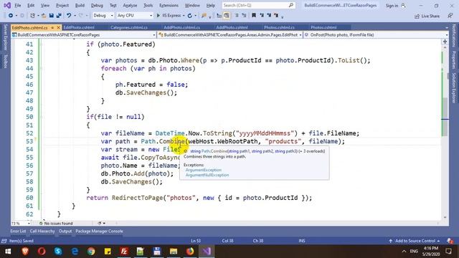The width and height of the screenshot is (459, 258).
Task: Click the No issues found indicator
Action: coord(56,223)
